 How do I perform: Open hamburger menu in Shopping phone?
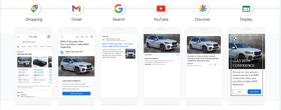point(18,37)
